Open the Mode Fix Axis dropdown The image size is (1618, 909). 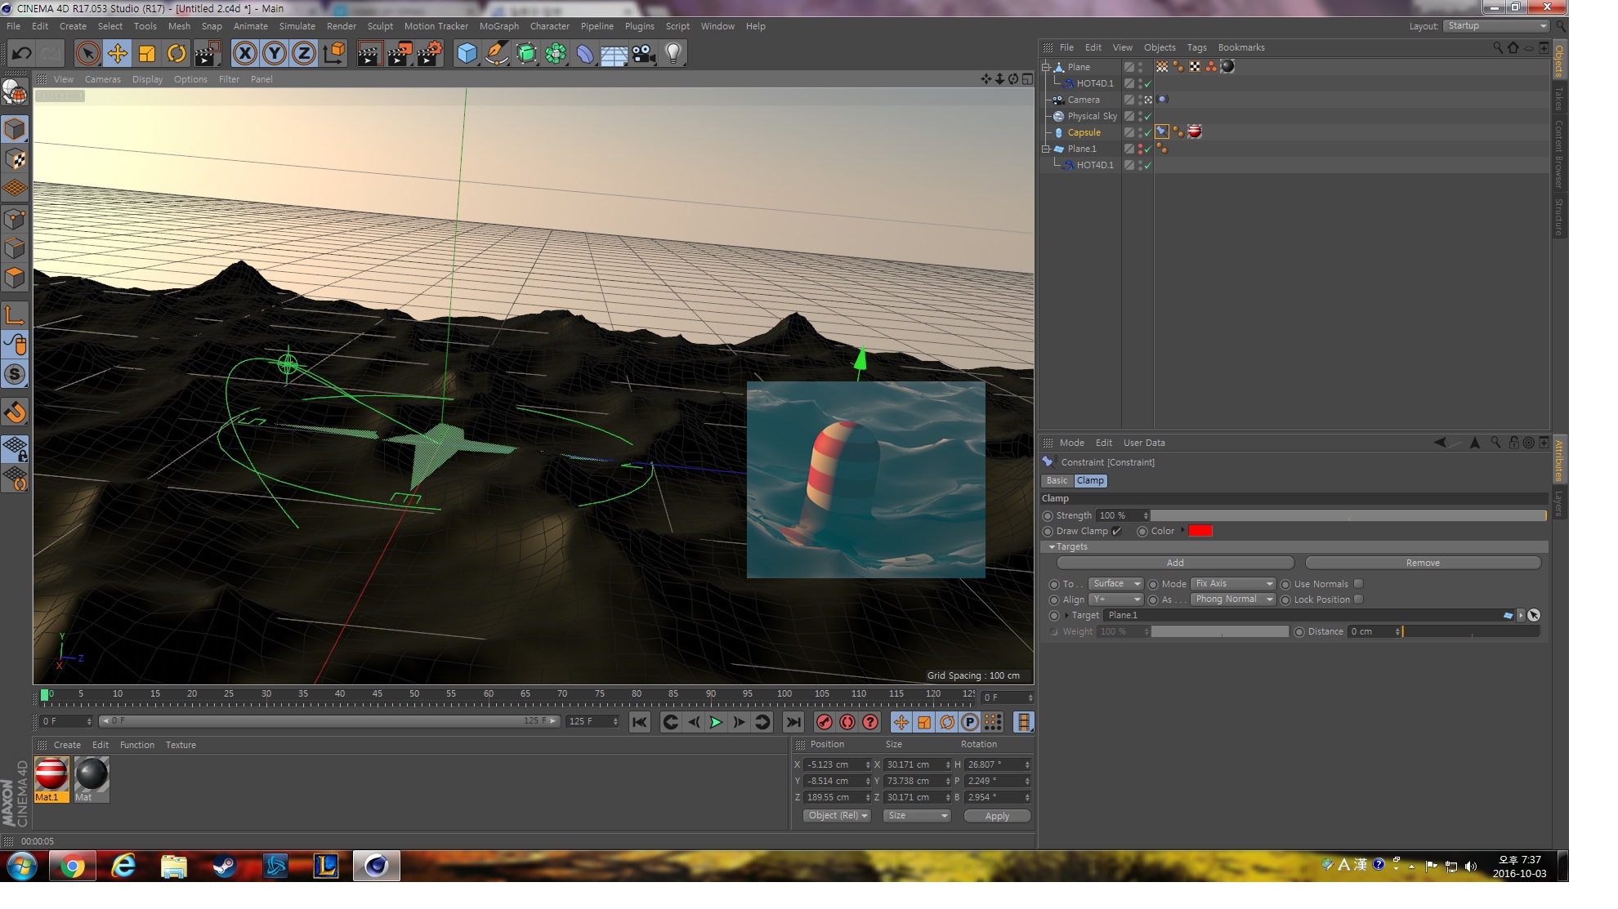click(1233, 584)
